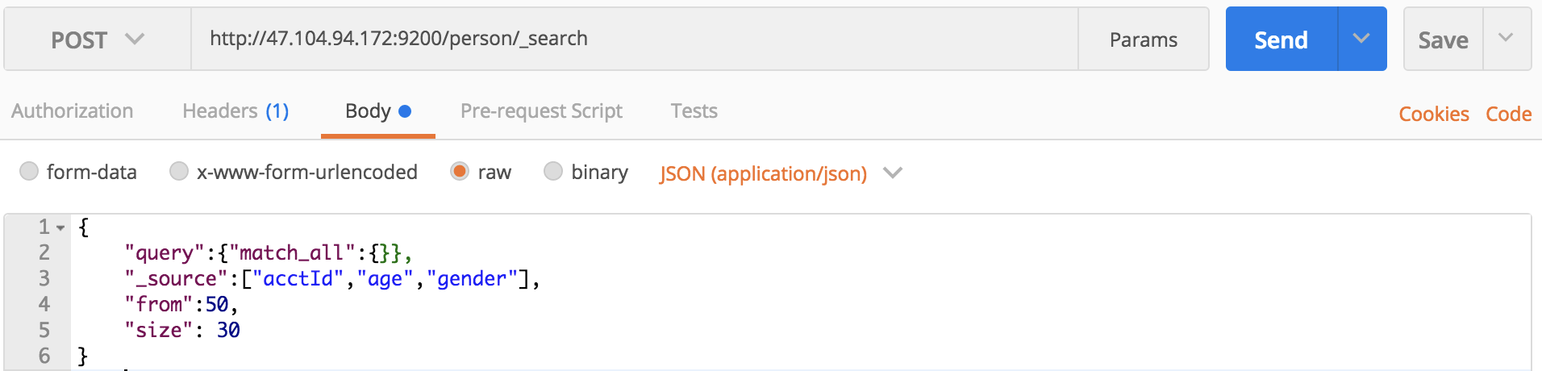The height and width of the screenshot is (371, 1542).
Task: Expand the Save options arrow
Action: 1507,40
